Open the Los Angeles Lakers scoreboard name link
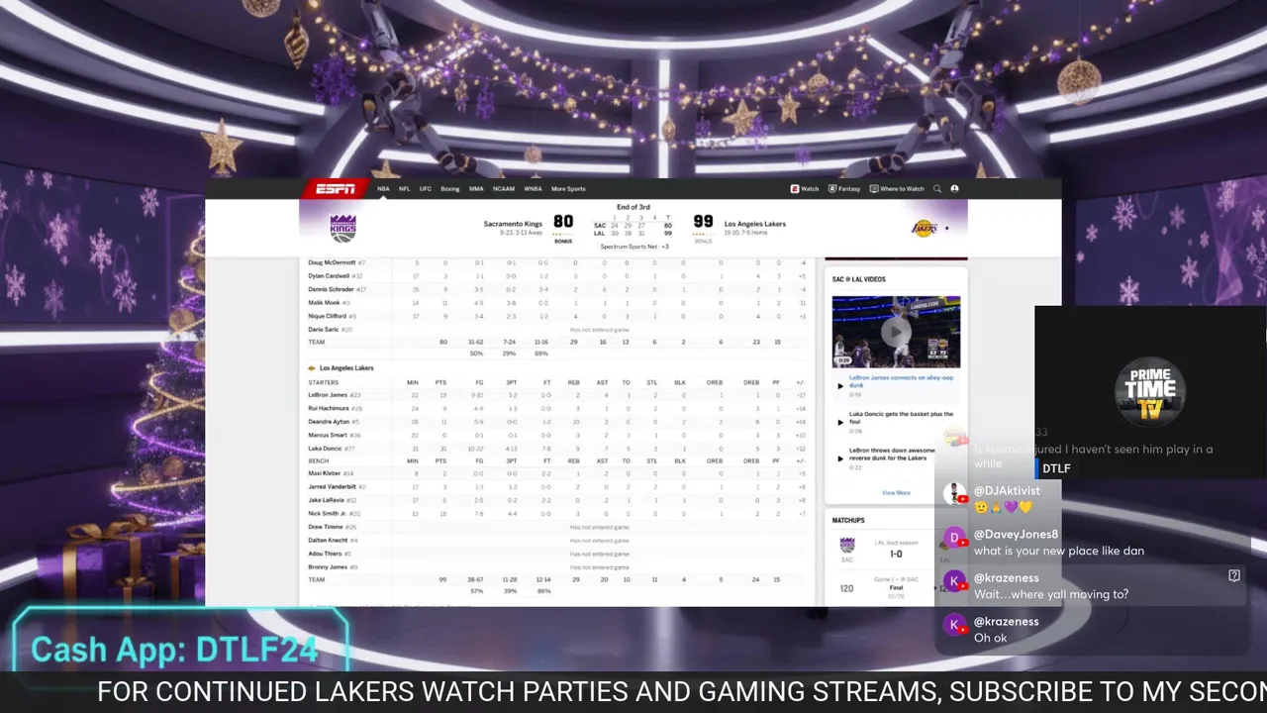This screenshot has width=1267, height=713. pos(754,224)
